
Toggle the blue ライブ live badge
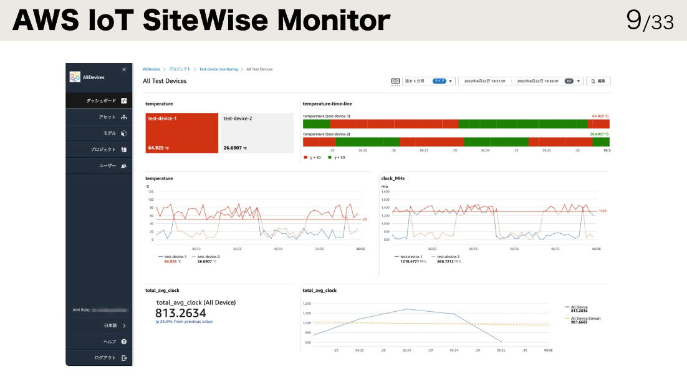coord(440,81)
